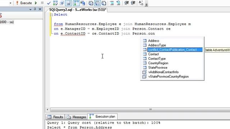The image size is (230, 129).
Task: Click the underlined 'from' keyword
Action: point(58,24)
